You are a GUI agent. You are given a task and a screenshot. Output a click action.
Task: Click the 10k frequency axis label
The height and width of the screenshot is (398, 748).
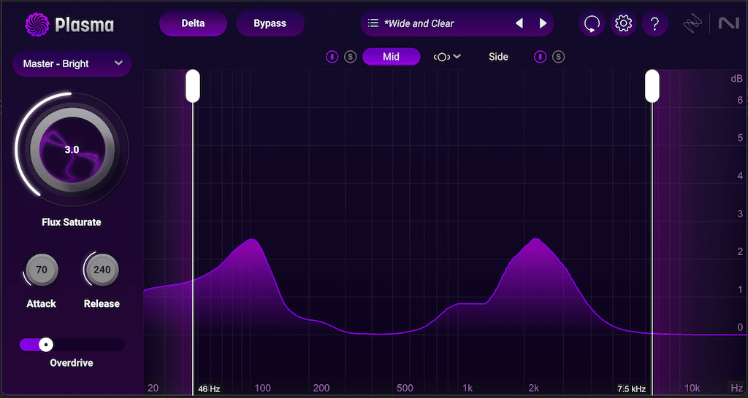[692, 388]
